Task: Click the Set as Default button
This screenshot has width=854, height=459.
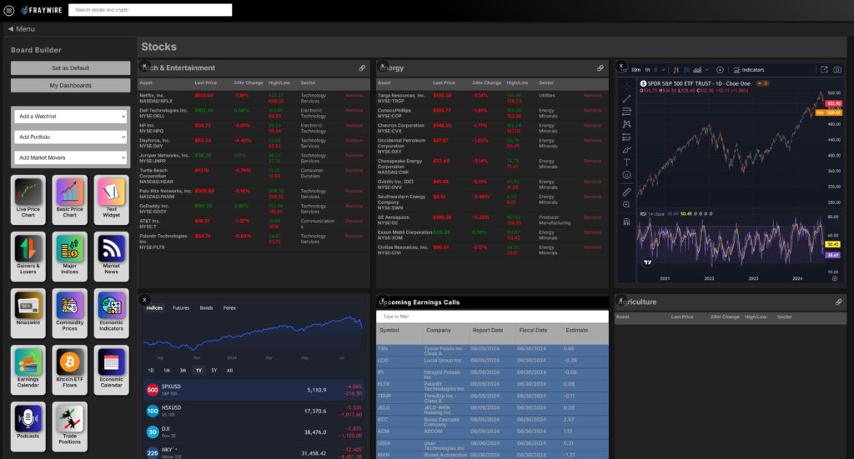Action: point(70,68)
